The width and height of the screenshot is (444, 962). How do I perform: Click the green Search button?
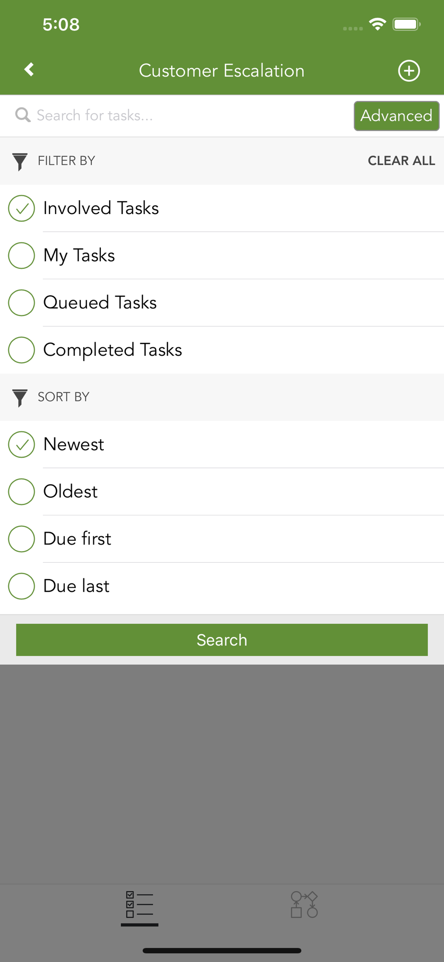click(x=222, y=640)
